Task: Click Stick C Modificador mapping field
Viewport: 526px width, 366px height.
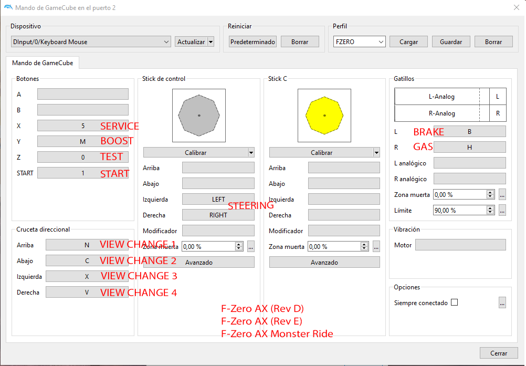Action: click(x=344, y=231)
